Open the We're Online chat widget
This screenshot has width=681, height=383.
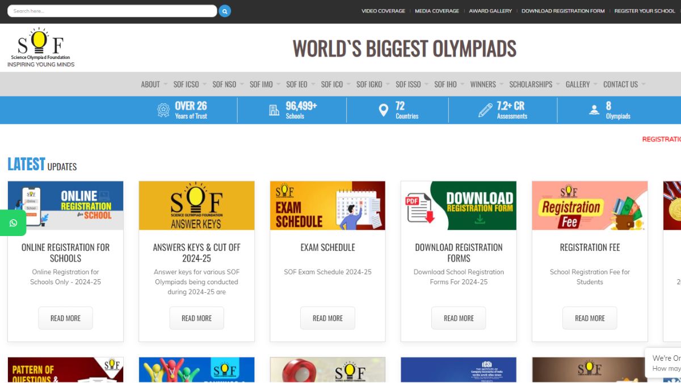(663, 363)
